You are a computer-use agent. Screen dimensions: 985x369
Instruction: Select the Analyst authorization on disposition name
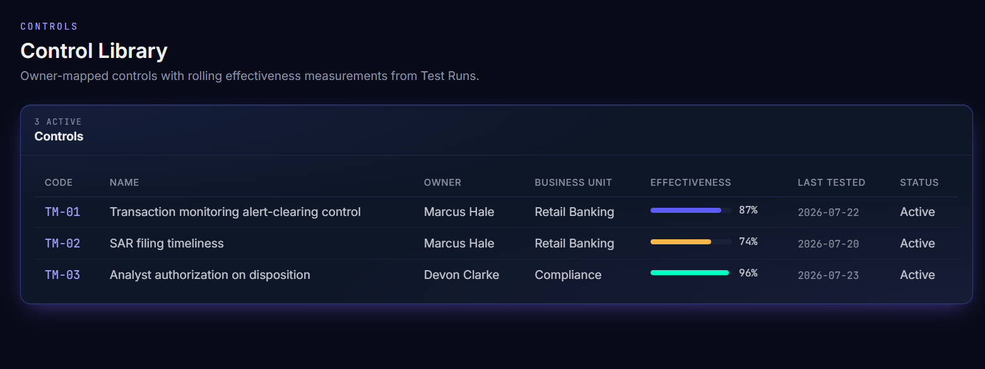(x=210, y=275)
